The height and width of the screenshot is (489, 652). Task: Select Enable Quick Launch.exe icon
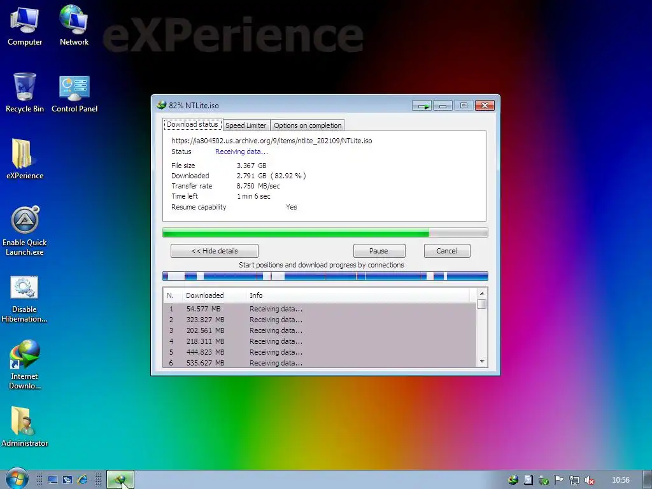[x=25, y=230]
